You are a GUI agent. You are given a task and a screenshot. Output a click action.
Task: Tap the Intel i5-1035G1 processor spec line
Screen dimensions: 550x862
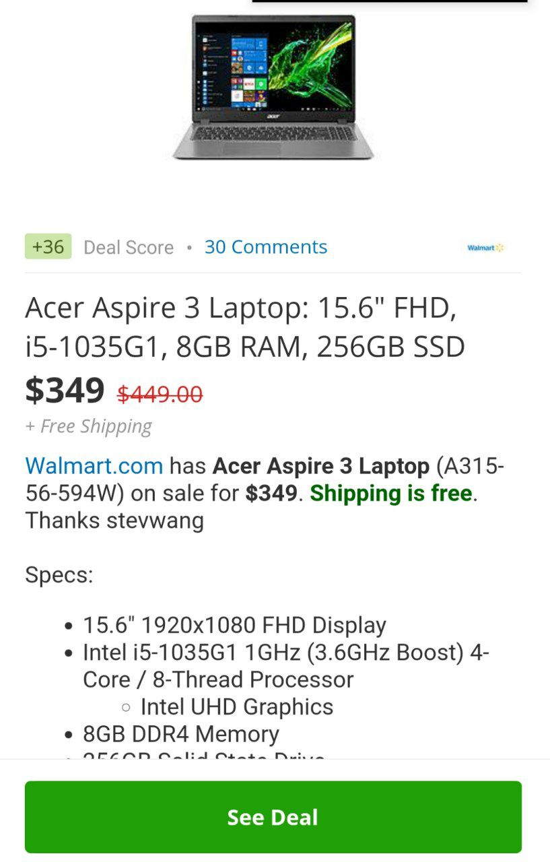(x=286, y=666)
